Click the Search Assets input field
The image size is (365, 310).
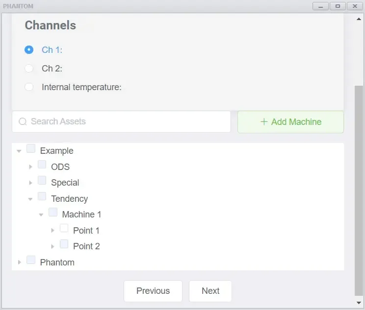121,121
